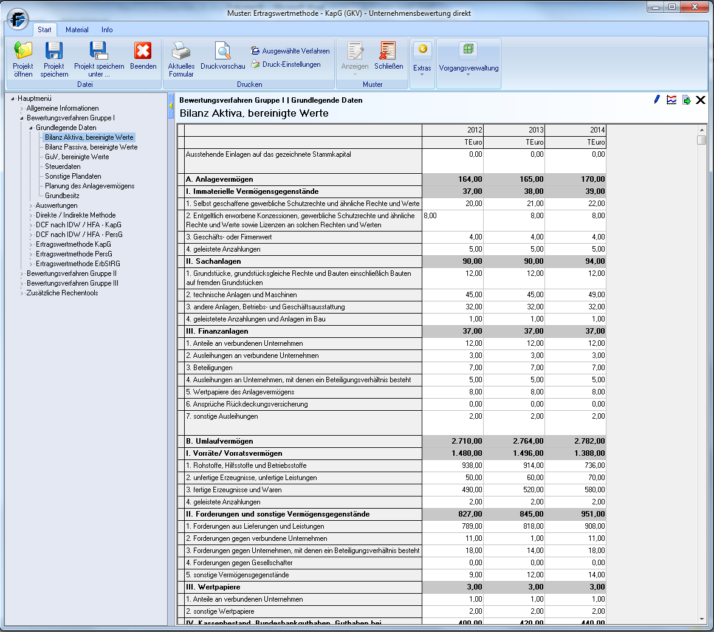The width and height of the screenshot is (714, 632).
Task: Click scrollbar down arrow
Action: [701, 619]
